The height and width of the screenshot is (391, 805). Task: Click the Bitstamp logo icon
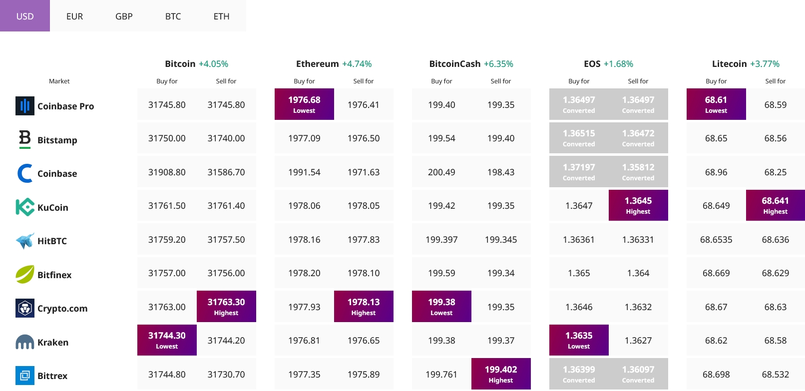pyautogui.click(x=25, y=140)
